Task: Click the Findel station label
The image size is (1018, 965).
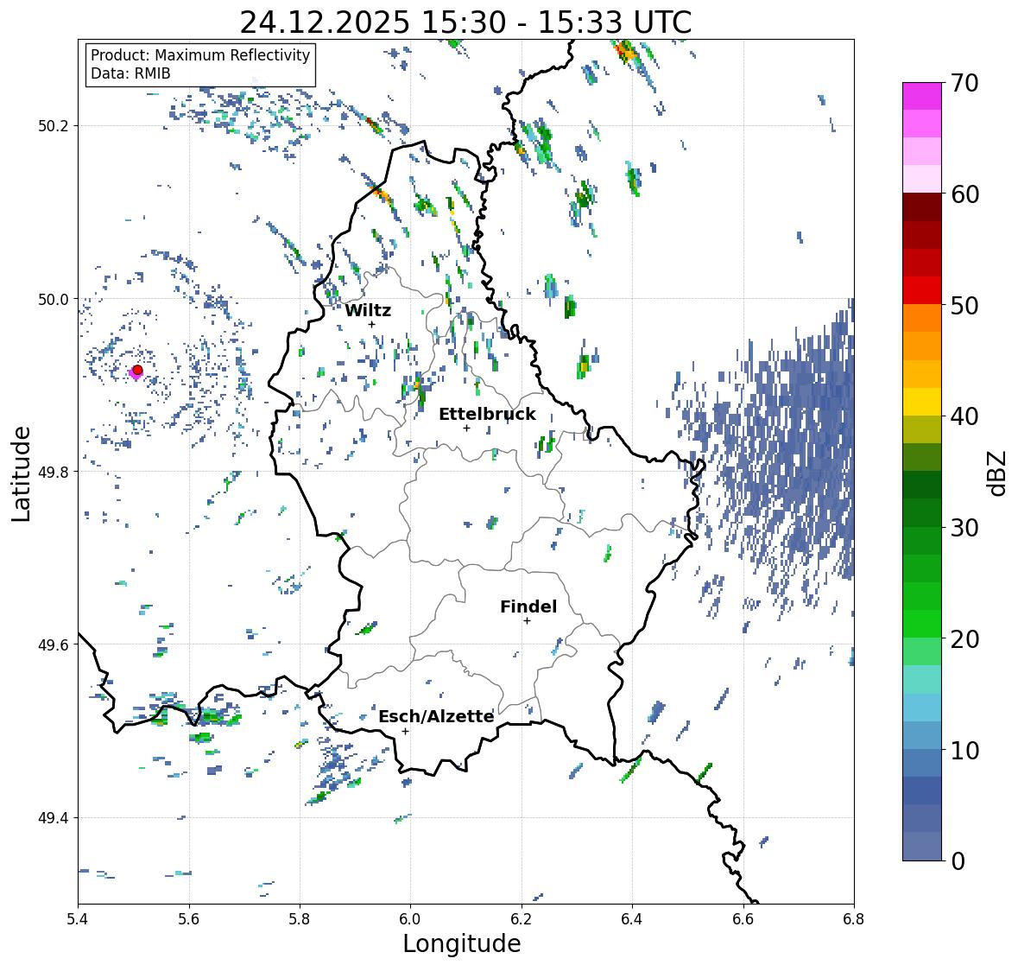Action: click(528, 606)
